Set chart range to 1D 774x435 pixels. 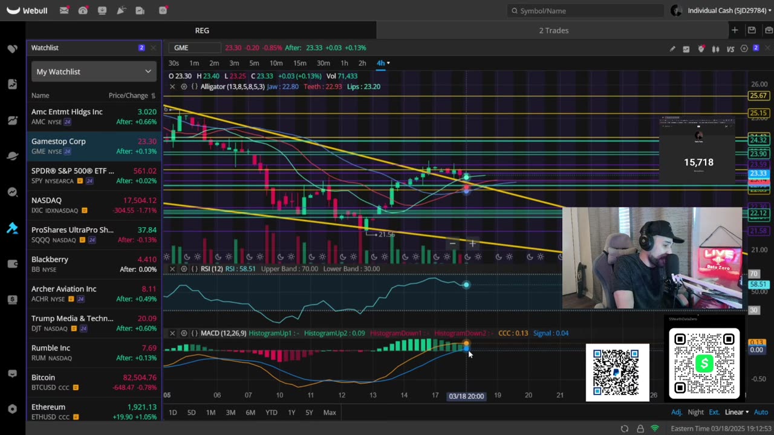(172, 412)
